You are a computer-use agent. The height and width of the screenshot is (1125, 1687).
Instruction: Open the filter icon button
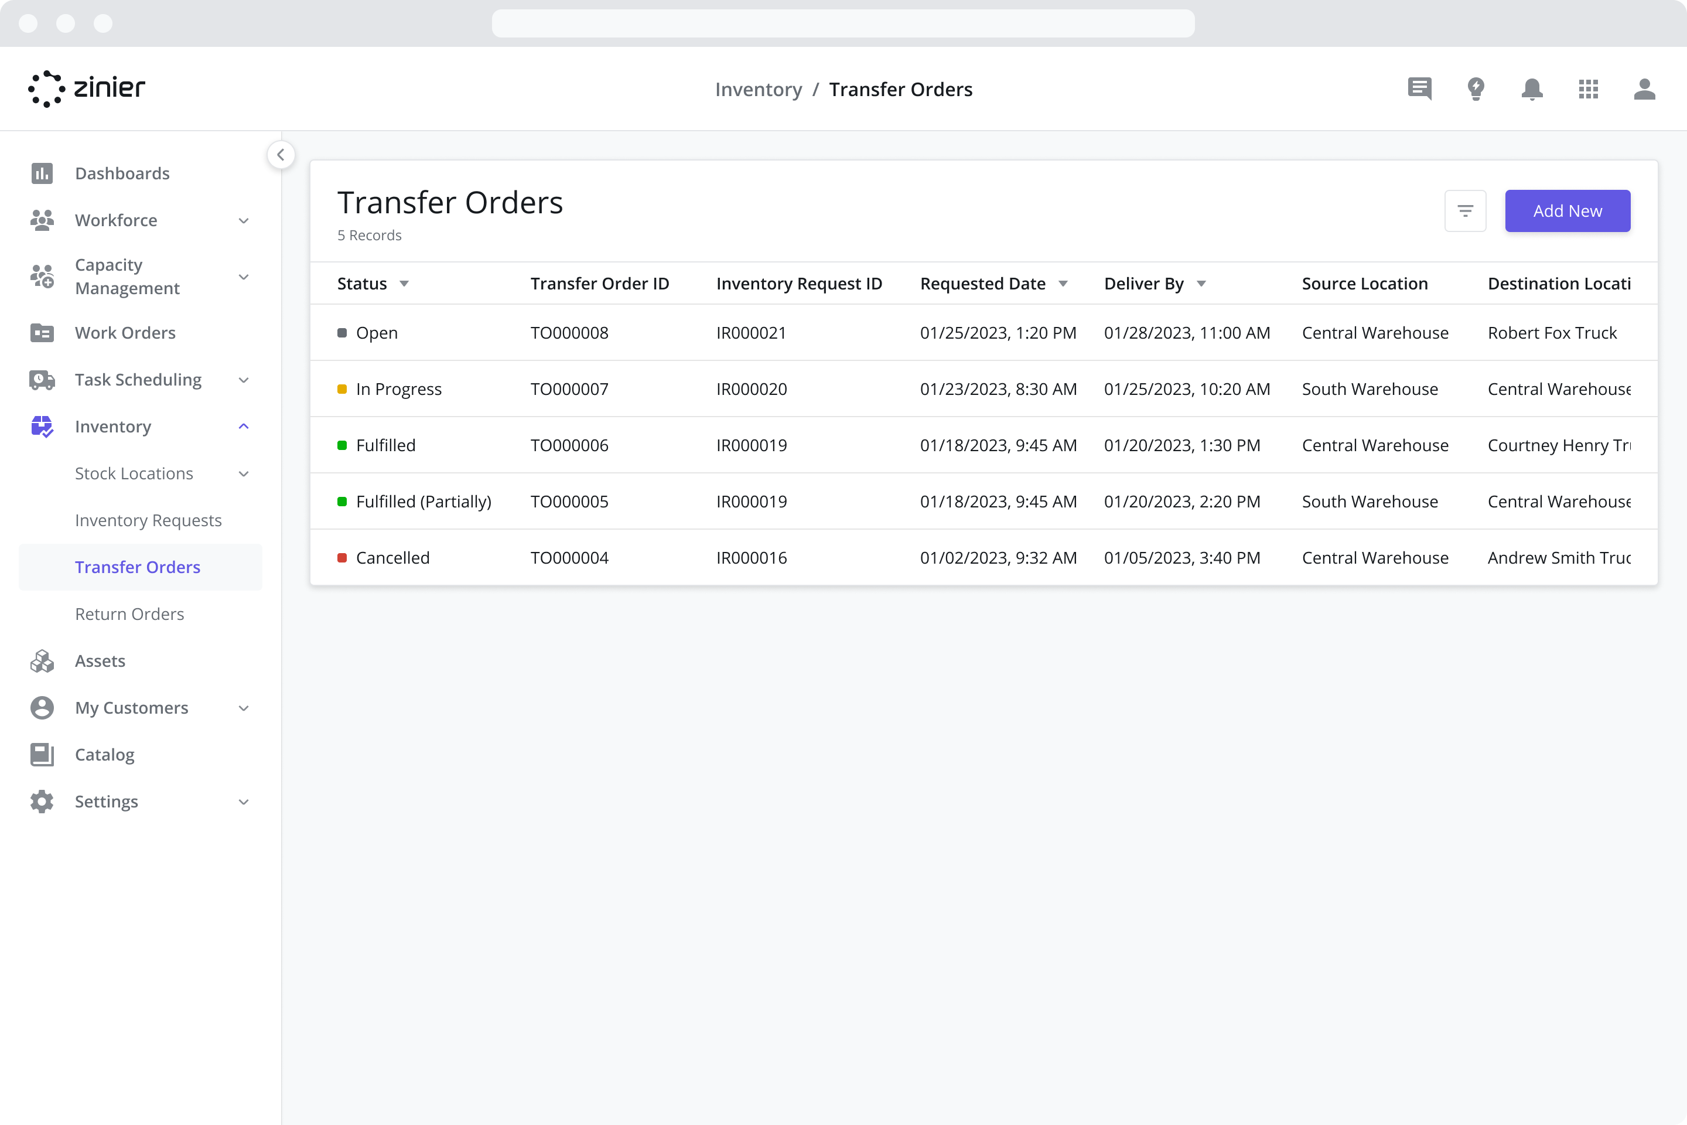coord(1464,211)
